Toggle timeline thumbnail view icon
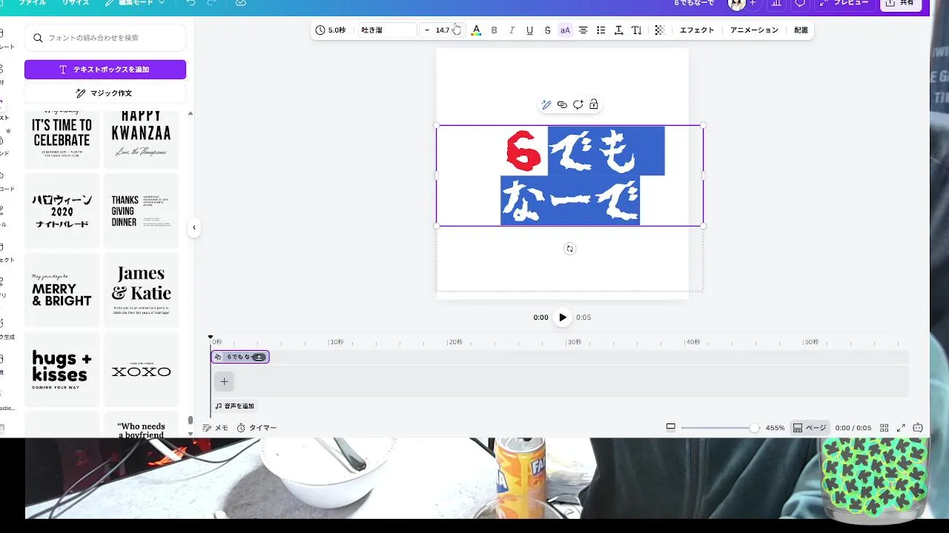The width and height of the screenshot is (949, 533). [670, 428]
